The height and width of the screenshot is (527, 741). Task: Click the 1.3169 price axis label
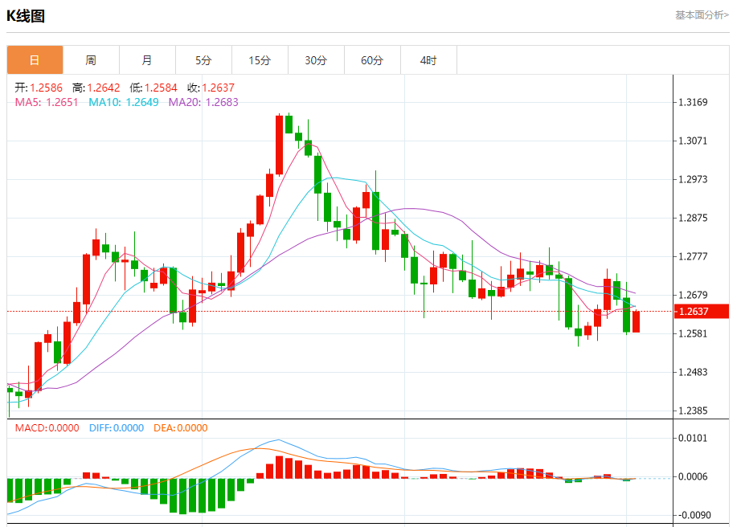click(x=693, y=102)
